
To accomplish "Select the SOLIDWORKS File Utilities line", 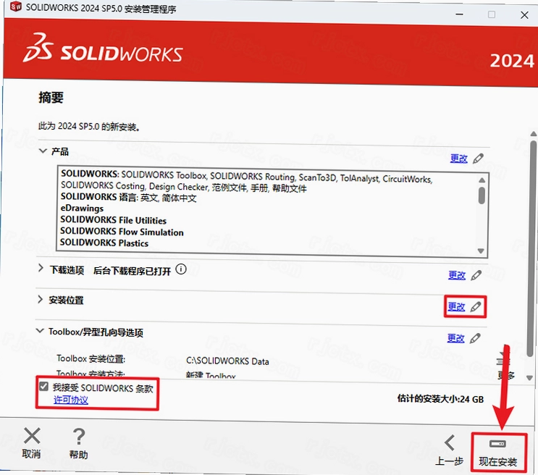I will pyautogui.click(x=113, y=220).
